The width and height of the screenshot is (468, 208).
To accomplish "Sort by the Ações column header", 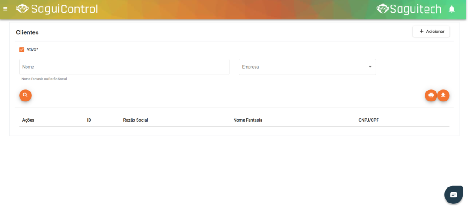I will (28, 120).
